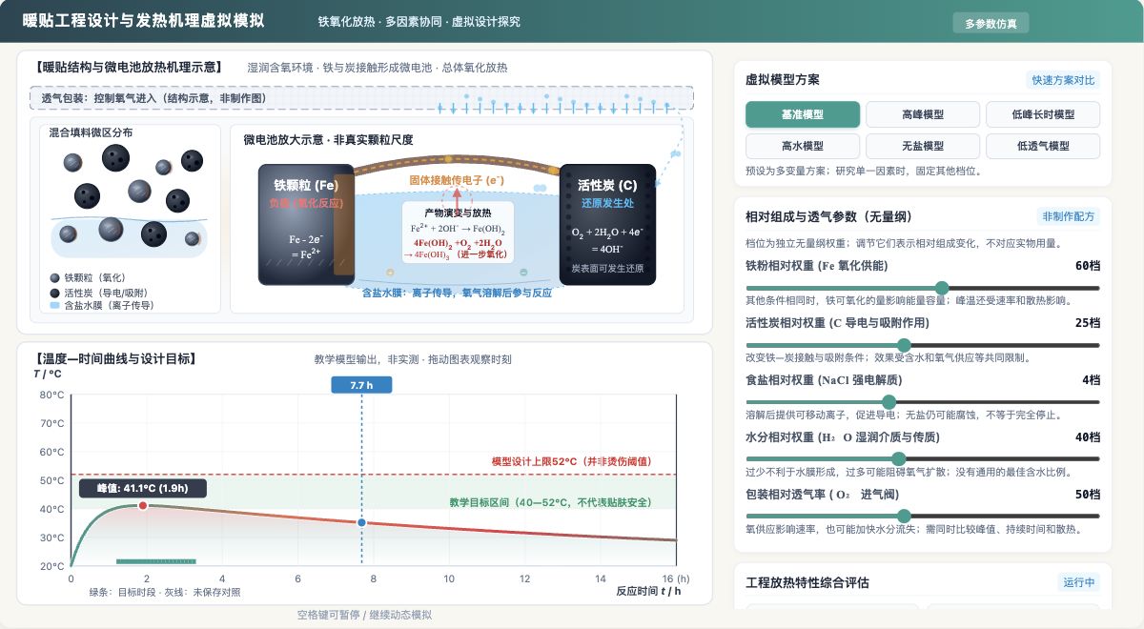Open 快速方案对比 comparison
The width and height of the screenshot is (1144, 629).
[1063, 80]
